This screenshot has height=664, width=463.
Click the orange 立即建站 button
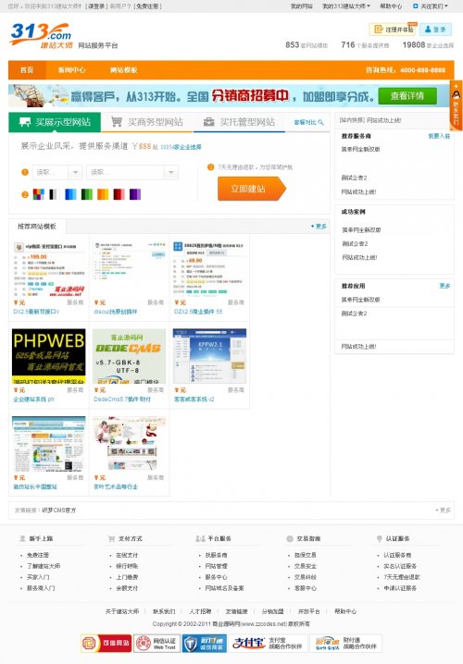point(252,189)
